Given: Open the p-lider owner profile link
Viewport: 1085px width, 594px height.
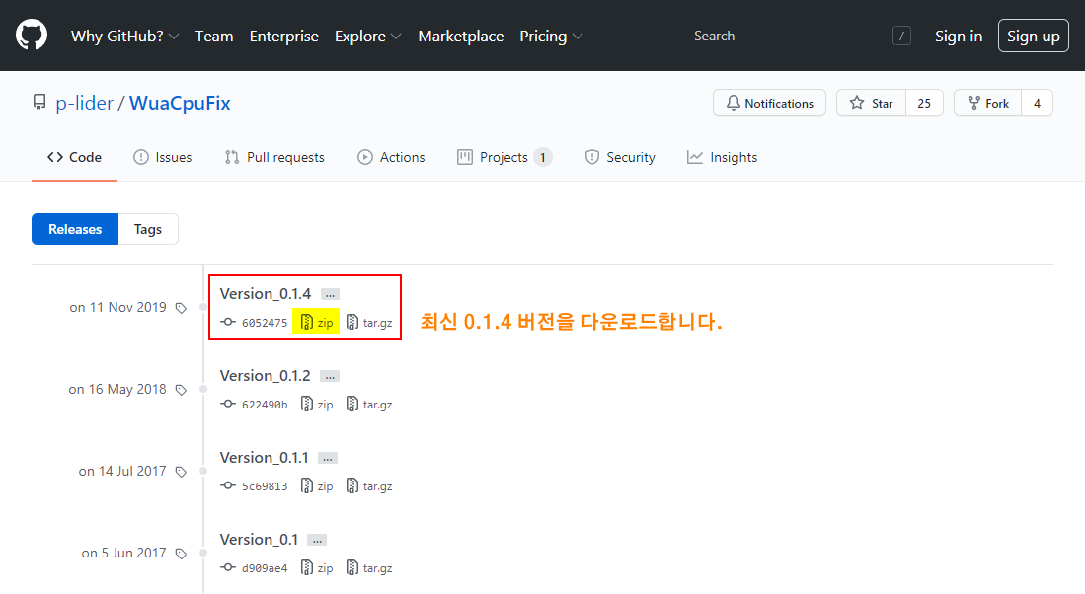Looking at the screenshot, I should pyautogui.click(x=85, y=103).
